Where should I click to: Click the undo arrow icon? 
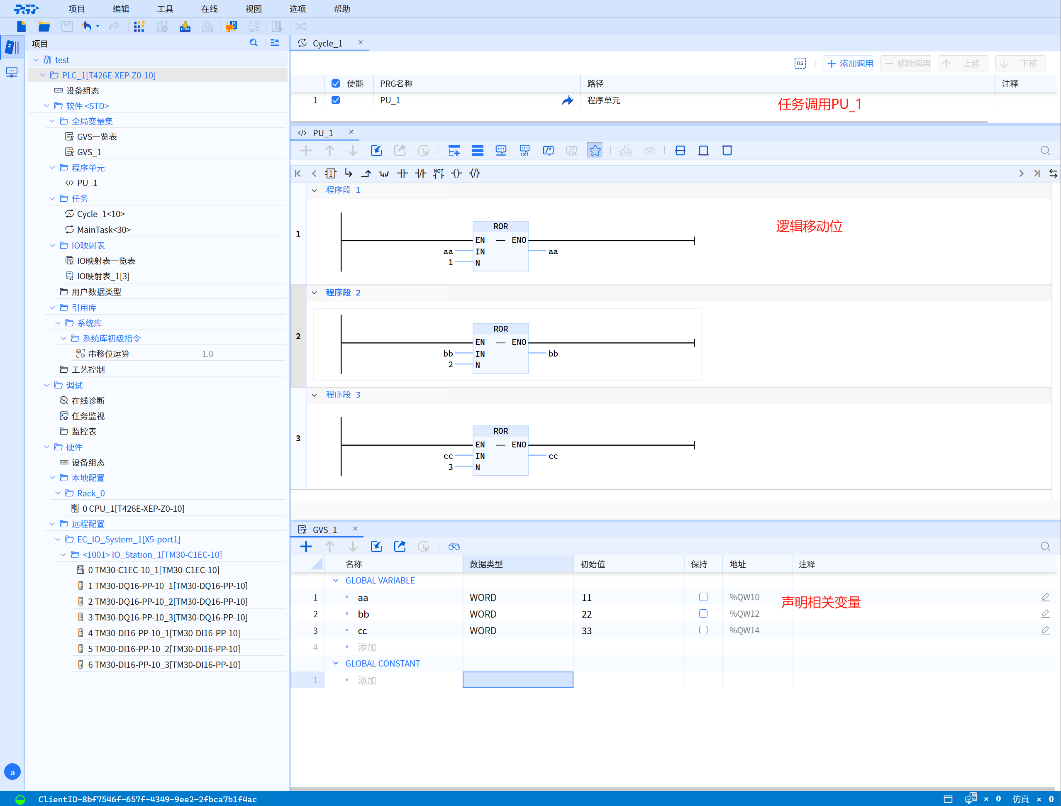(86, 27)
